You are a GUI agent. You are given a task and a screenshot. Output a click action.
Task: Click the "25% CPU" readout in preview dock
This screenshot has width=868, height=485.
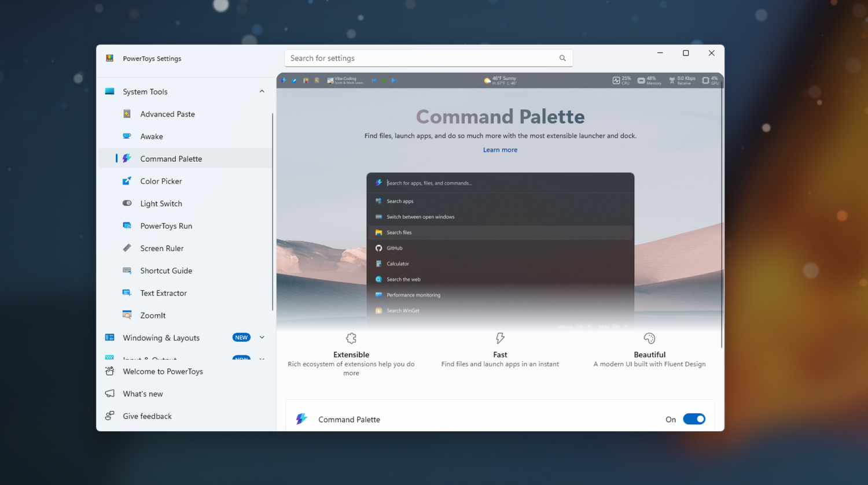[x=621, y=80]
